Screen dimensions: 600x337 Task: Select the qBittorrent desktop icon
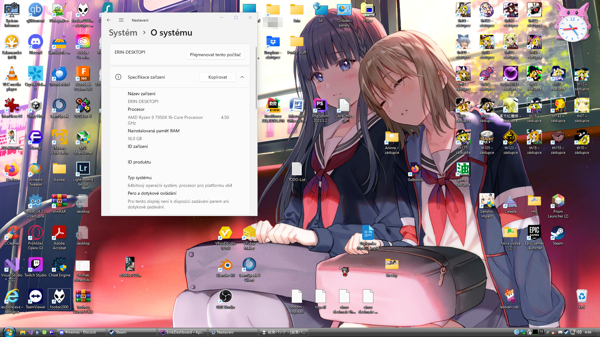tap(36, 12)
